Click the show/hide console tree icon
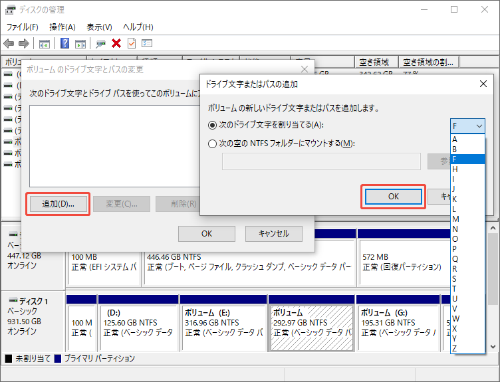The height and width of the screenshot is (382, 500). 45,43
